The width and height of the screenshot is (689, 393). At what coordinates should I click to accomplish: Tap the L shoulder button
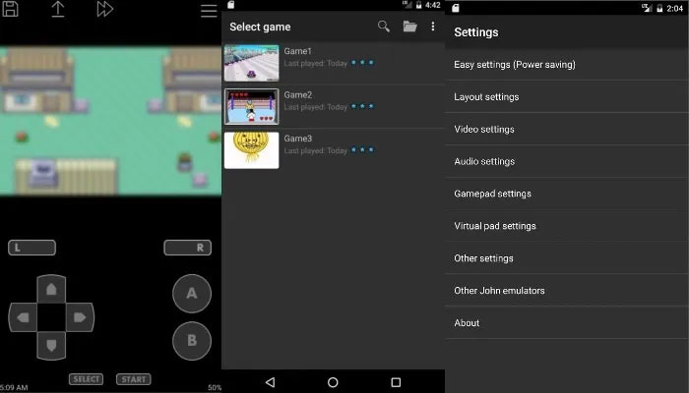31,248
